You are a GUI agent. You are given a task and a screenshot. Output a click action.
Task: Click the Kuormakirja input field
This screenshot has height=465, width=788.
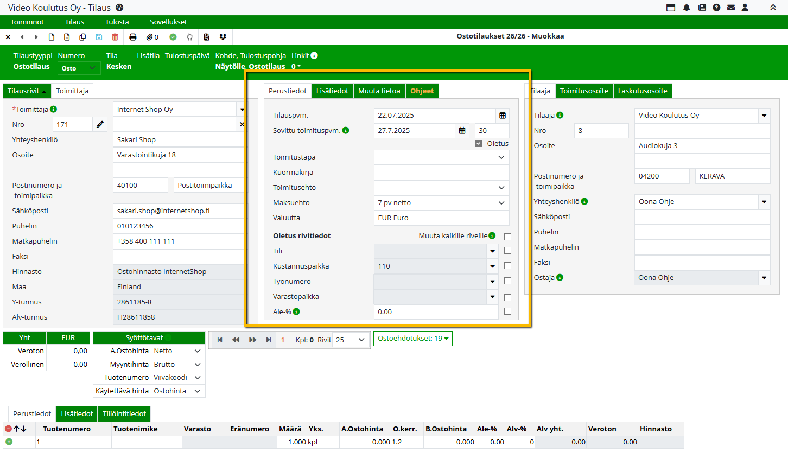(441, 173)
